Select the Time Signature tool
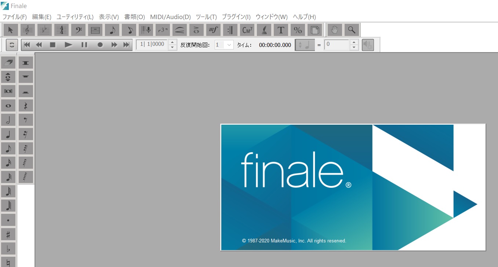The width and height of the screenshot is (498, 267). [x=61, y=30]
